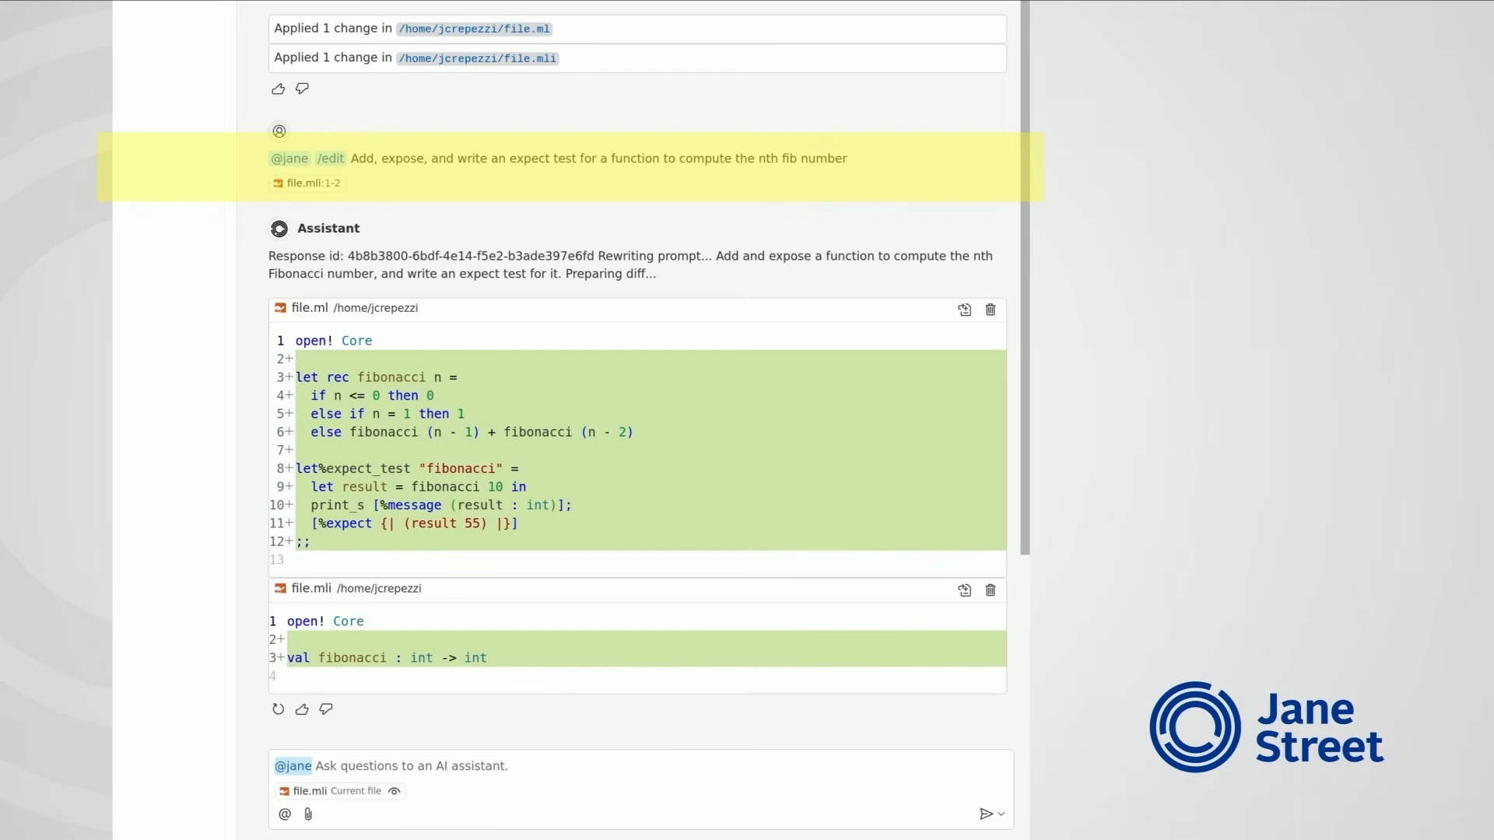The width and height of the screenshot is (1494, 840).
Task: Apply the file.ml diff using its apply icon
Action: tap(965, 310)
